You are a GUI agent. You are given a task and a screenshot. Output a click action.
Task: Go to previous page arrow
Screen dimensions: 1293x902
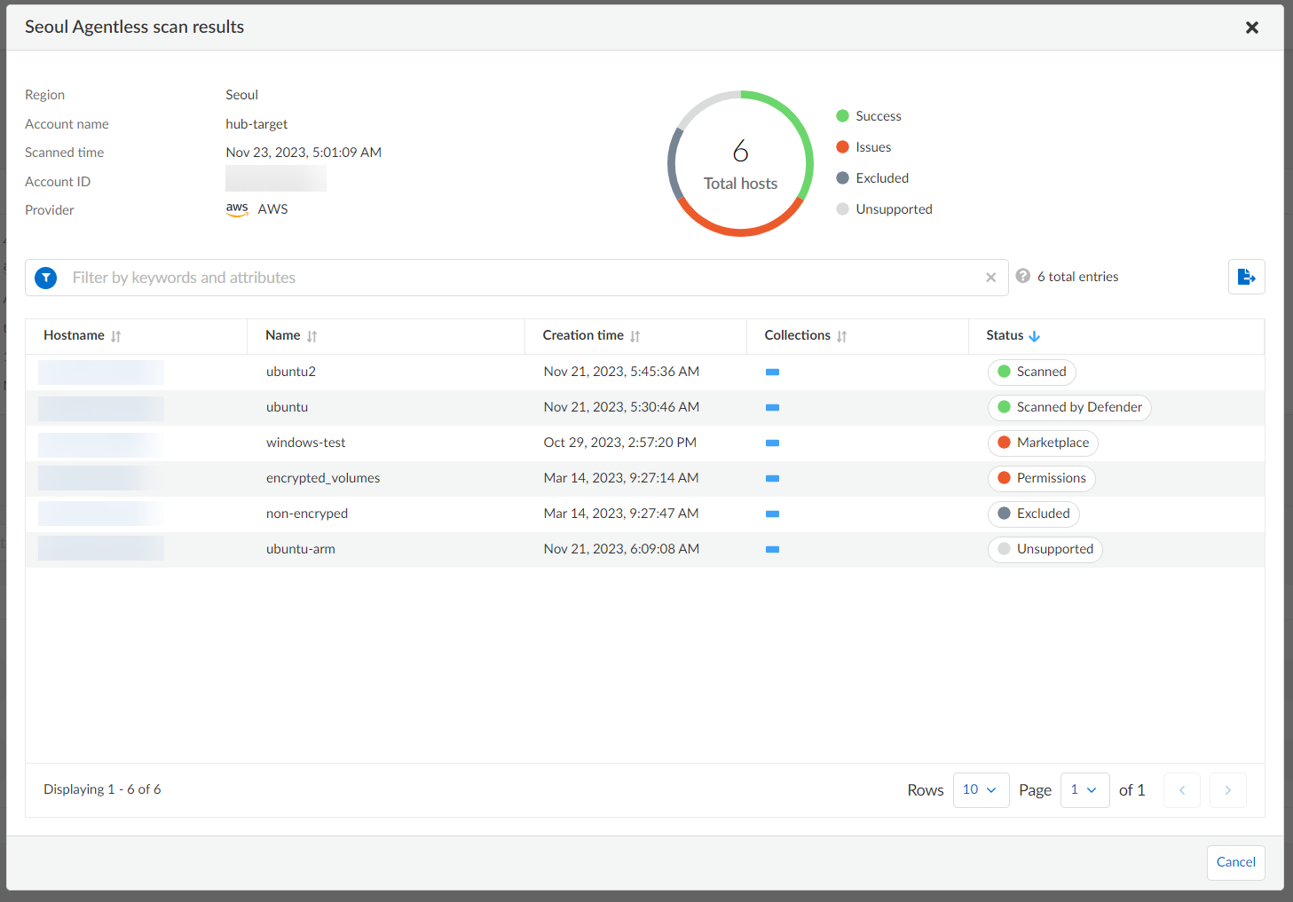pyautogui.click(x=1182, y=790)
